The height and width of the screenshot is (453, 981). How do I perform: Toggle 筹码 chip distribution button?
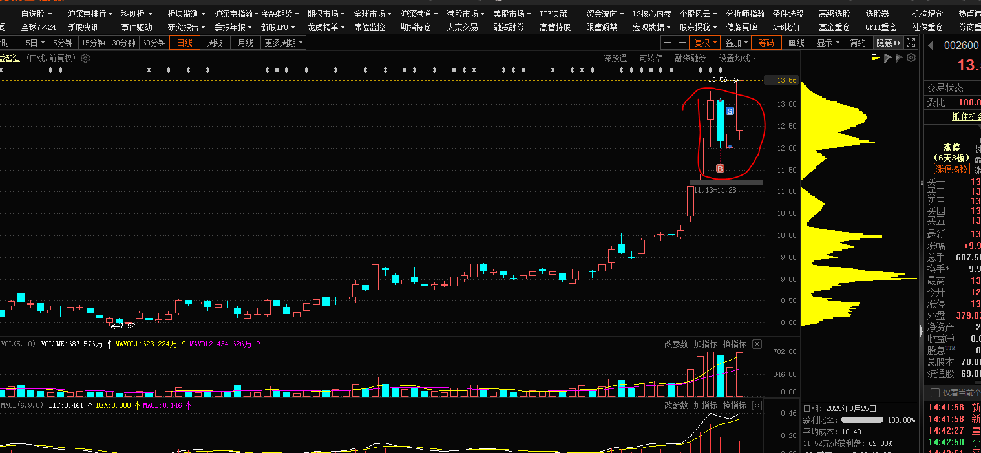(x=766, y=43)
